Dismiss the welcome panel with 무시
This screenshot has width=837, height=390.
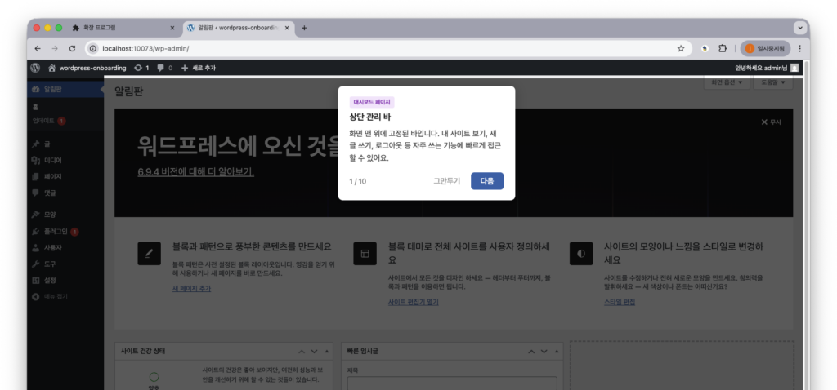tap(771, 122)
